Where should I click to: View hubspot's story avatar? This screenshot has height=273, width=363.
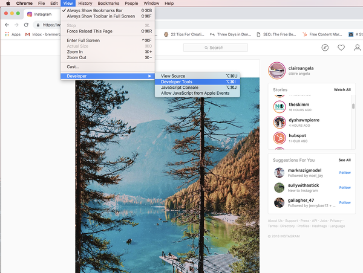pos(279,138)
